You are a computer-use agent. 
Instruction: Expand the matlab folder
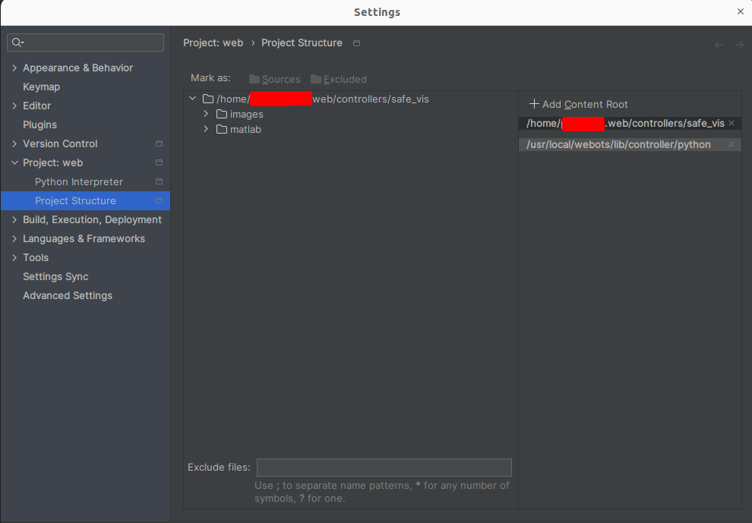(206, 129)
